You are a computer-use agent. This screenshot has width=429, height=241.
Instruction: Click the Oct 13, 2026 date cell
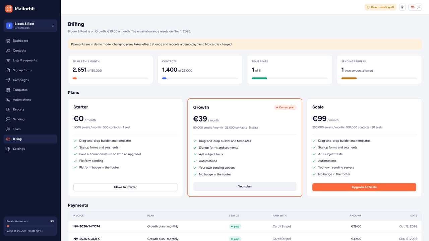(x=408, y=227)
